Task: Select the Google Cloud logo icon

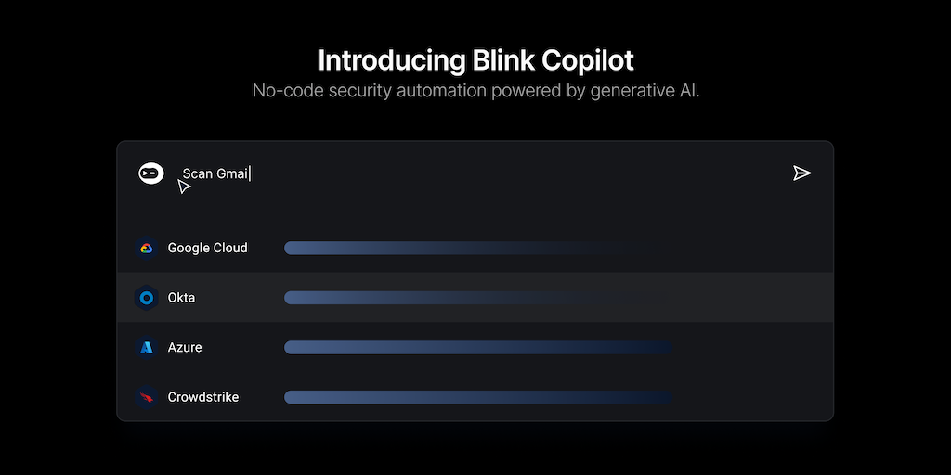Action: pyautogui.click(x=146, y=248)
